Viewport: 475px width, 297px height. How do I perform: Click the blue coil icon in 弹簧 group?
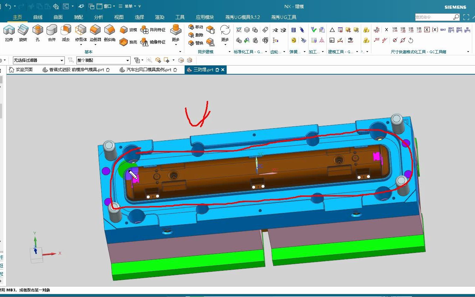[294, 30]
